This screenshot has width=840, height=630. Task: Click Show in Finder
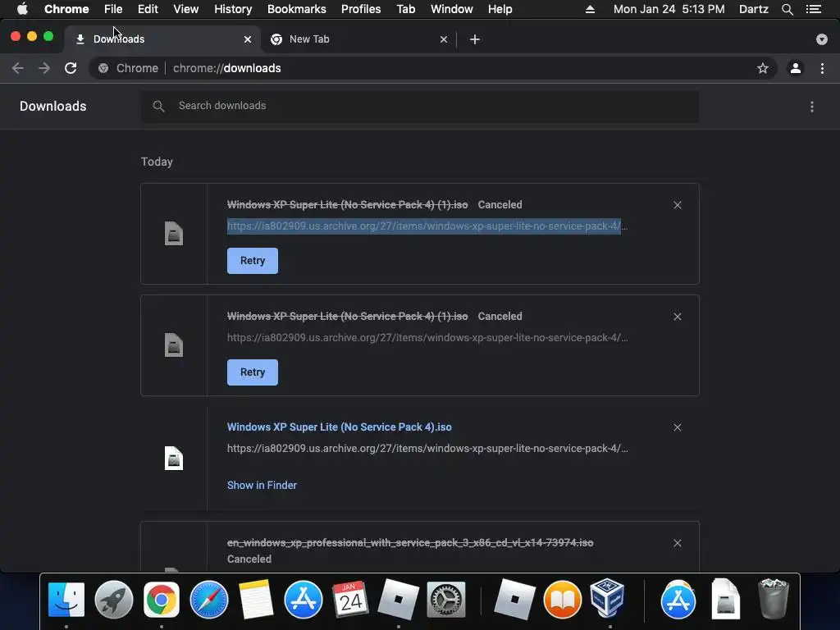[262, 485]
